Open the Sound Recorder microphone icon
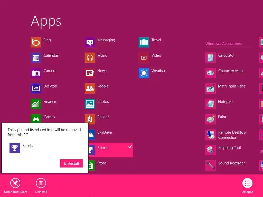 tap(211, 165)
